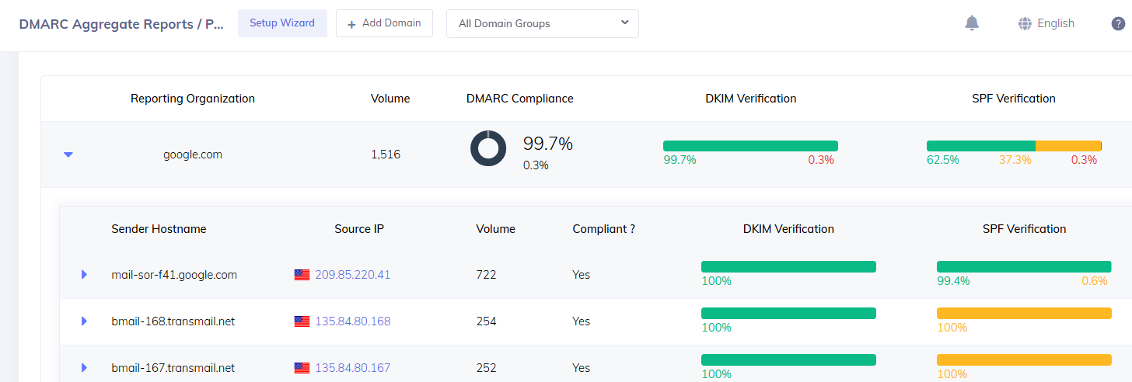The width and height of the screenshot is (1132, 382).
Task: Click the 62.5% SPF percentage label
Action: point(943,160)
